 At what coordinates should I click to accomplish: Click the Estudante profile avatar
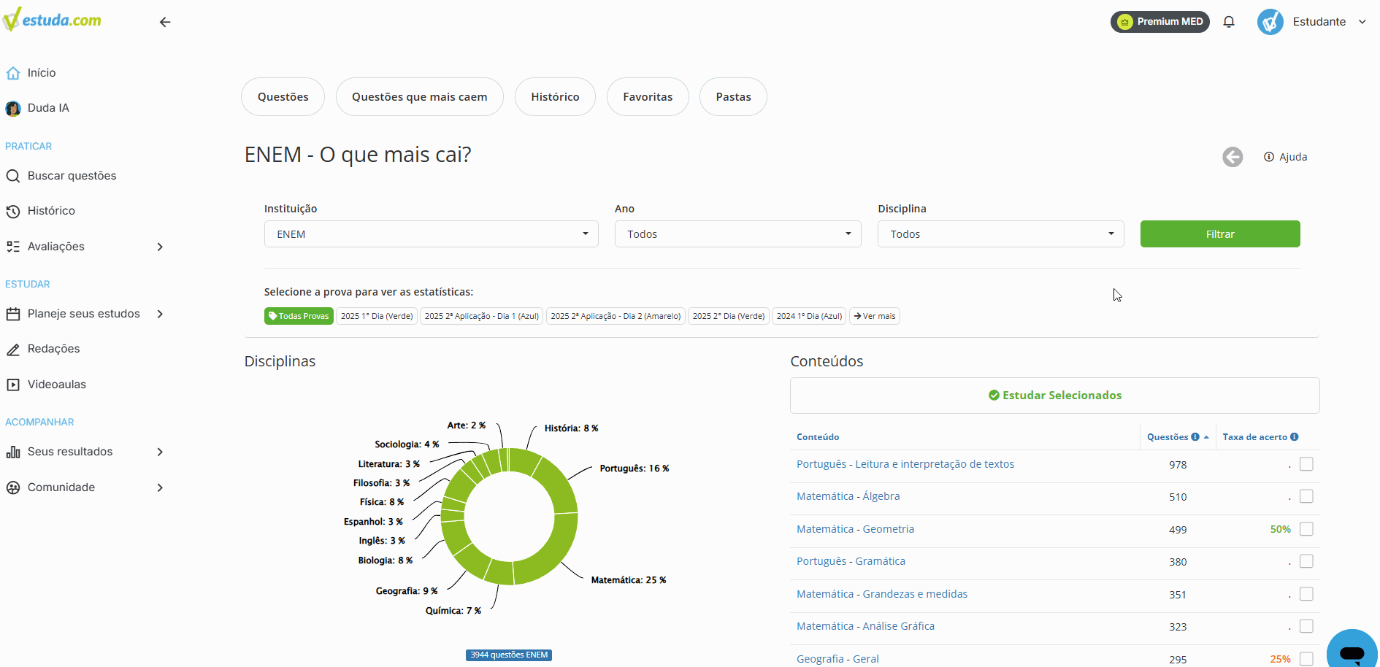coord(1270,22)
